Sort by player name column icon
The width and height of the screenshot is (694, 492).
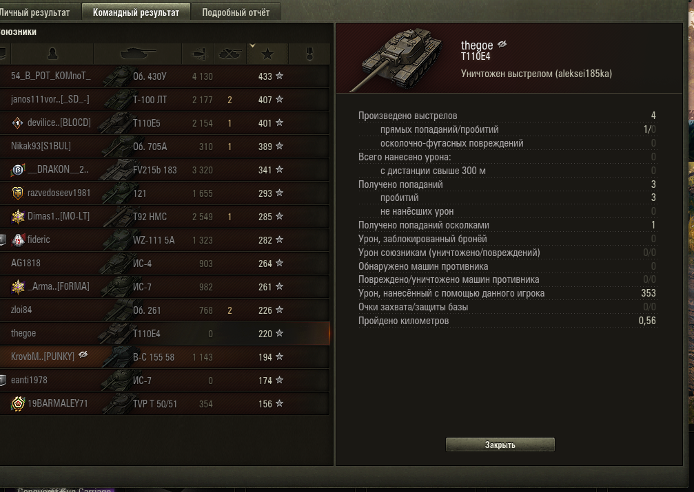52,54
